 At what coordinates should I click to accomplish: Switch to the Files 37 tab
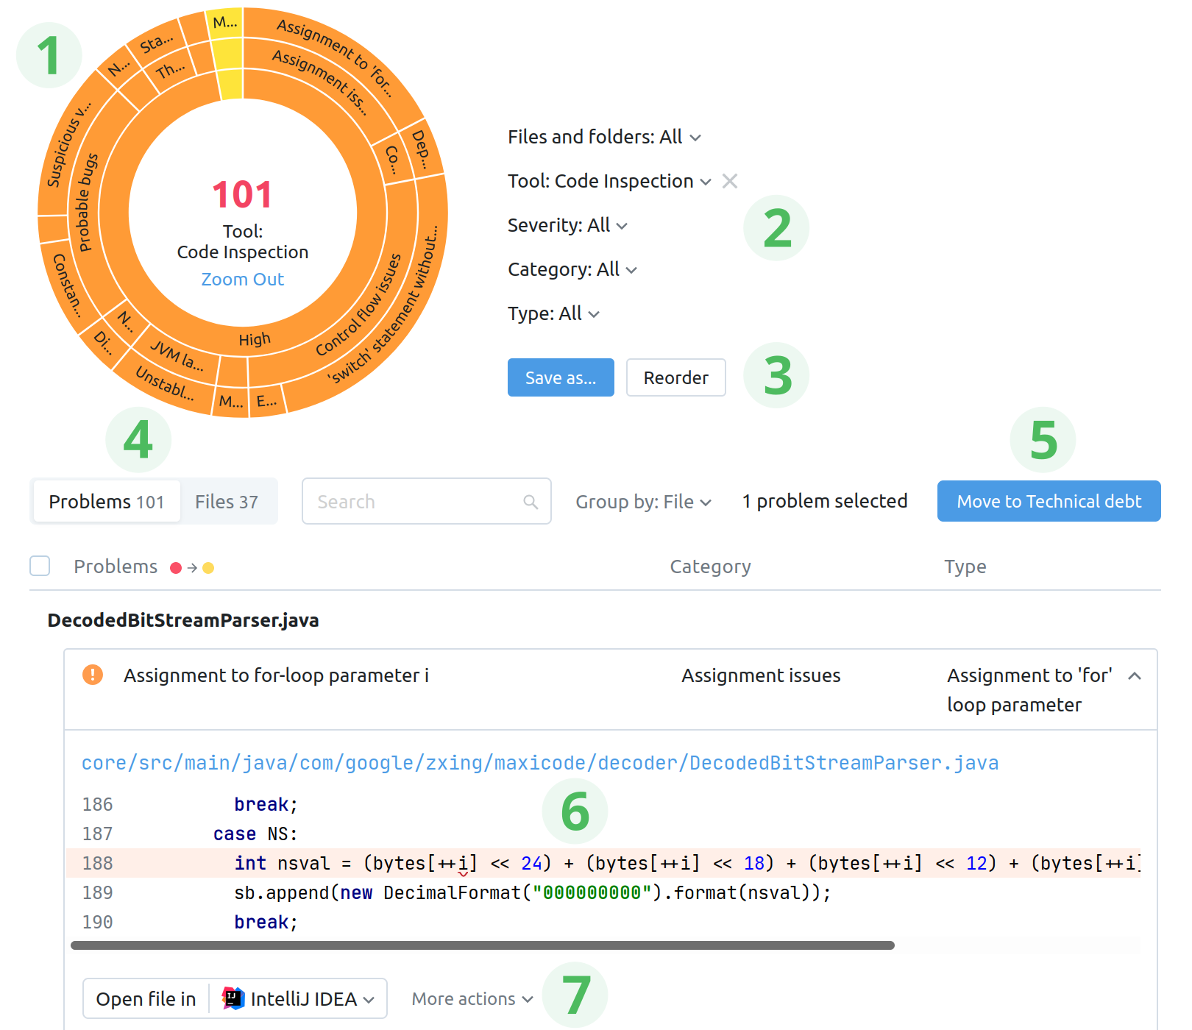point(227,502)
